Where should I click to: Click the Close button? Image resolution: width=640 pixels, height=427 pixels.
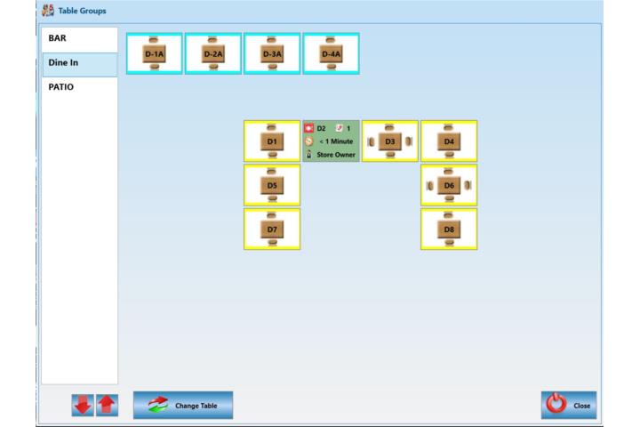[569, 405]
